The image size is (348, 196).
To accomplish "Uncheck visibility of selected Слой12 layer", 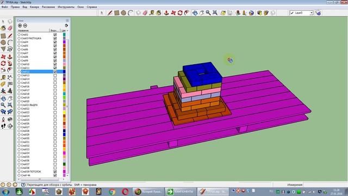I will [x=55, y=71].
